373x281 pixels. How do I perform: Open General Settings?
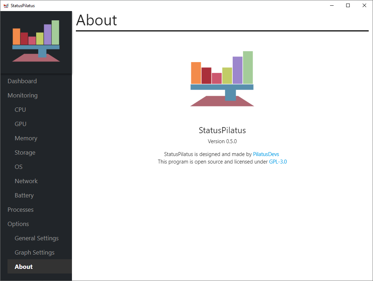pyautogui.click(x=39, y=238)
